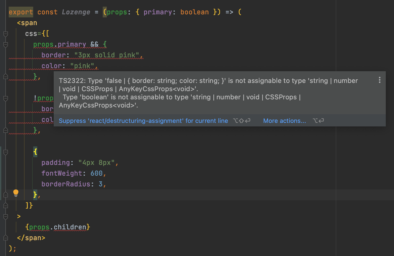Click the Lozenge component name
Viewport: 394px width, 256px height.
76,12
